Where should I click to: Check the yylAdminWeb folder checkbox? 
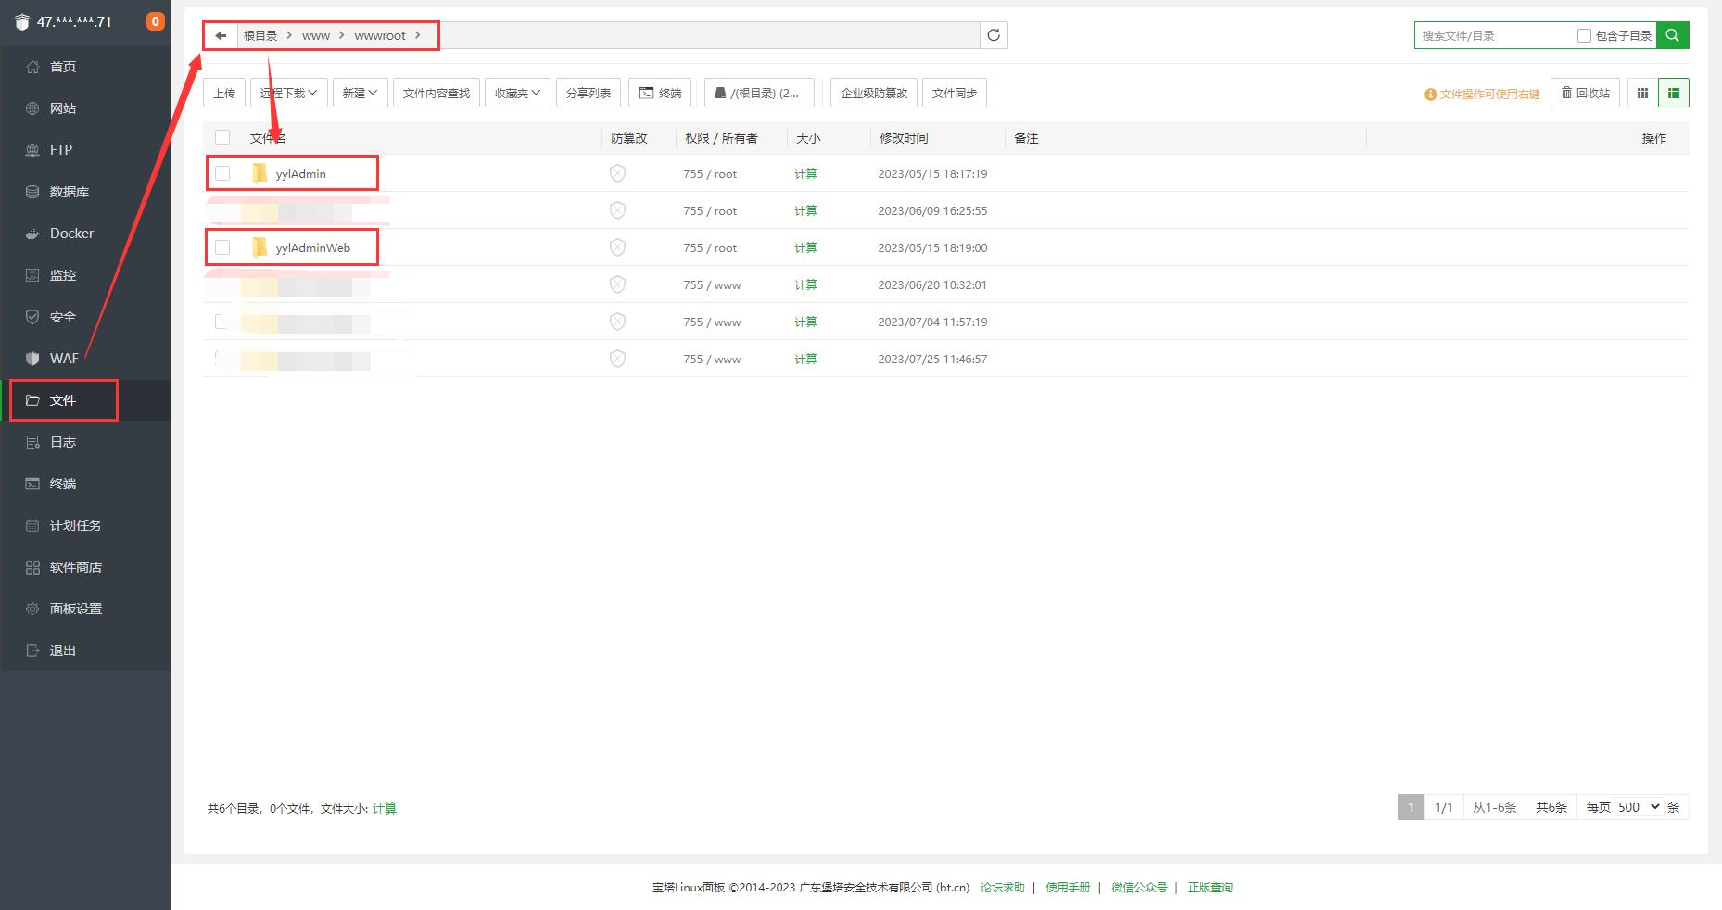coord(222,247)
